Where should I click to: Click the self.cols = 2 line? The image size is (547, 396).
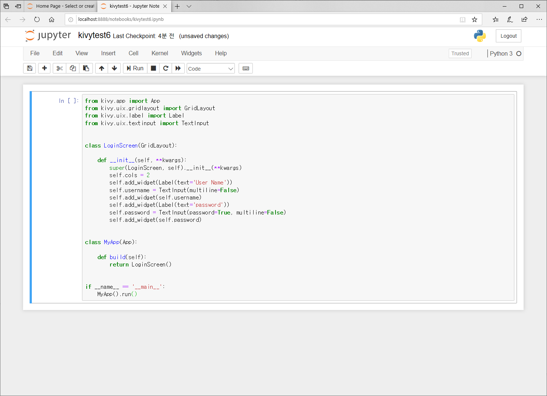pos(130,175)
